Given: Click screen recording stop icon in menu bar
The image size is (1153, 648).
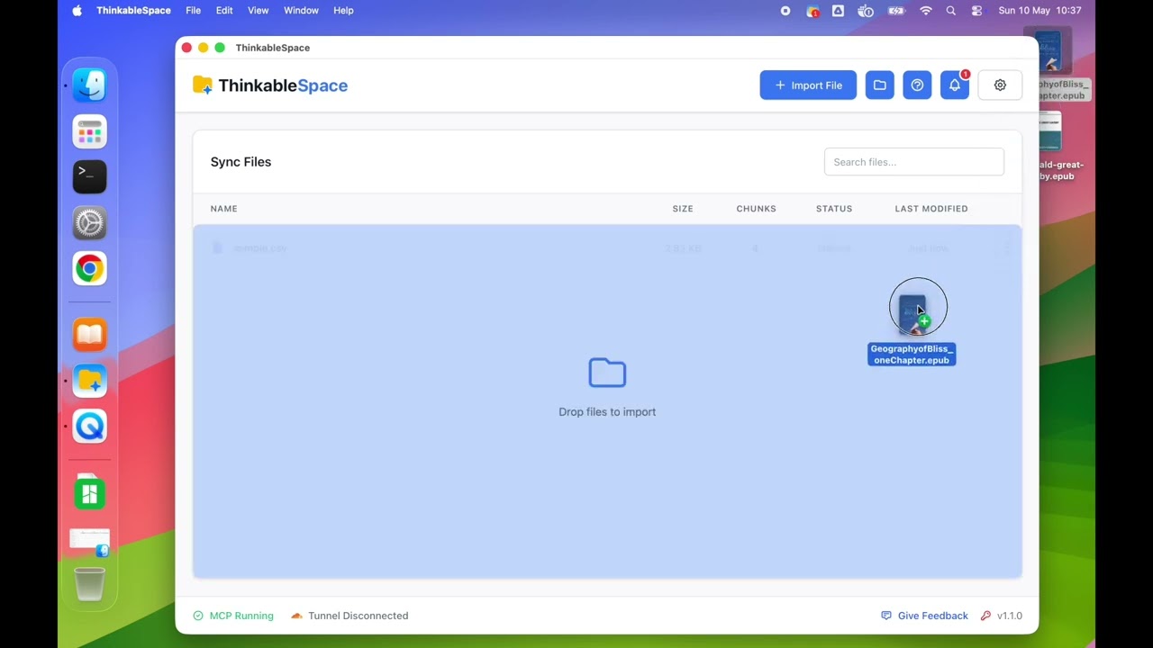Looking at the screenshot, I should tap(785, 11).
